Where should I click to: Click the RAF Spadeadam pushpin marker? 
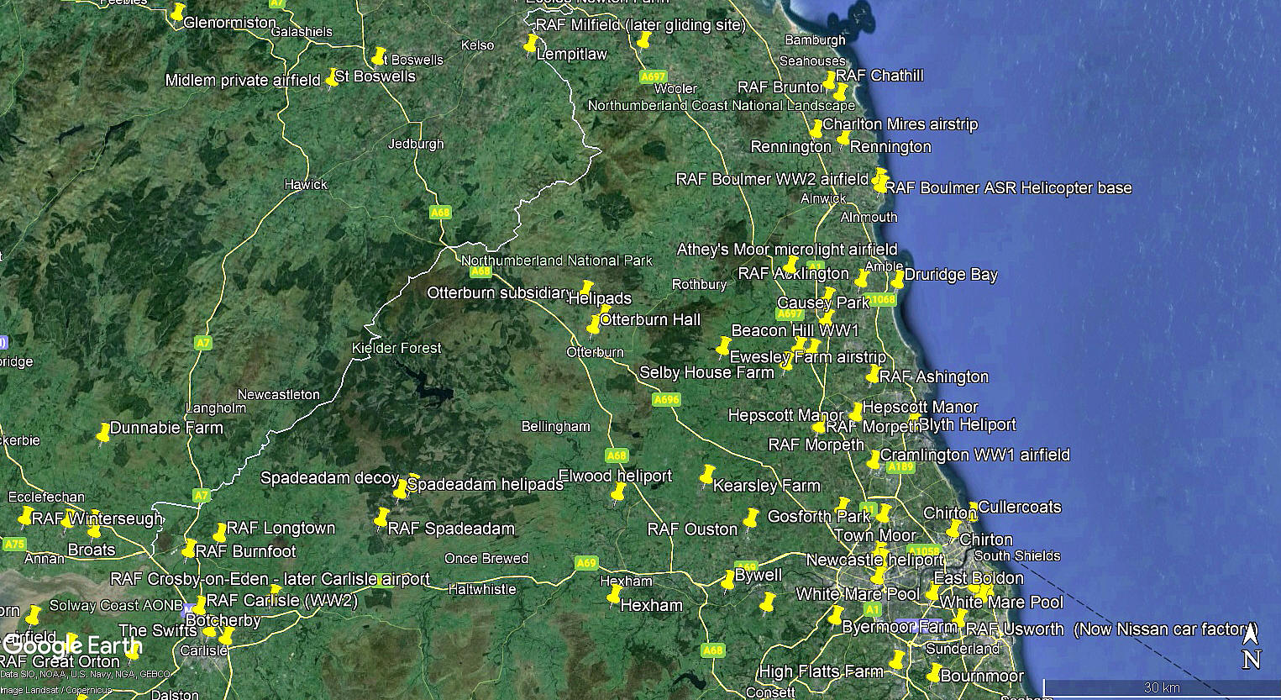click(x=382, y=517)
